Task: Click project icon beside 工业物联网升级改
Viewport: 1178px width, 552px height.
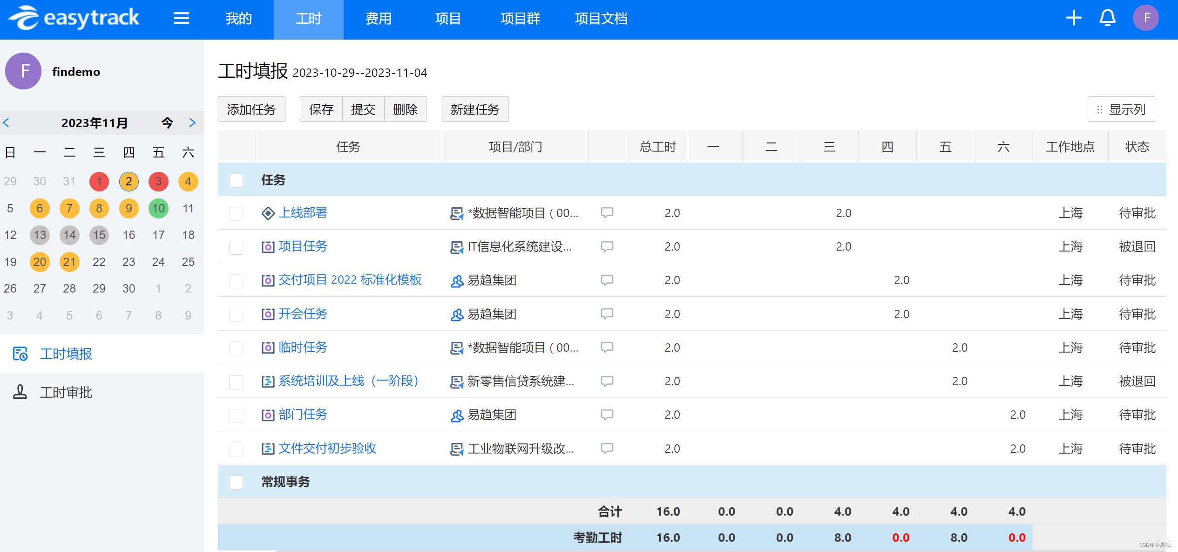Action: (x=457, y=449)
